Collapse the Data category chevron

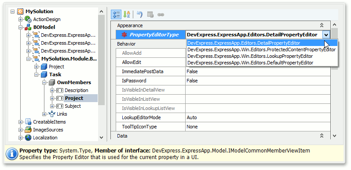point(322,136)
